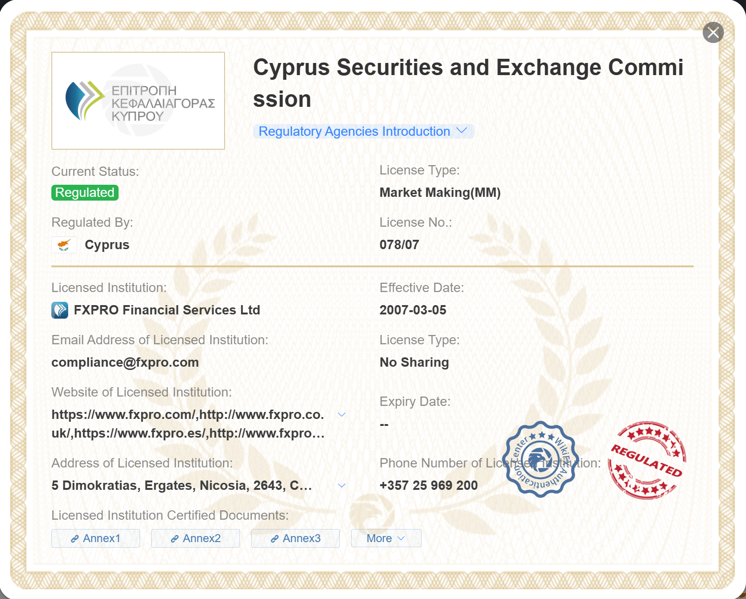This screenshot has width=746, height=599.
Task: Close the license certificate popup
Action: click(x=713, y=33)
